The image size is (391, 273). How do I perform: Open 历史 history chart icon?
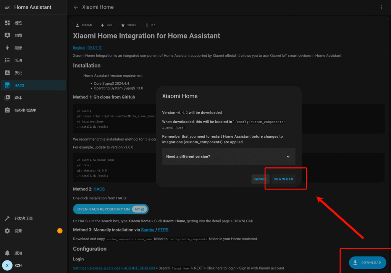pyautogui.click(x=7, y=73)
